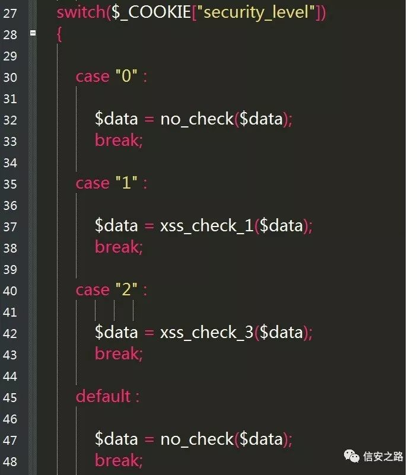Click the "security_level" string
The width and height of the screenshot is (417, 475).
pos(256,12)
